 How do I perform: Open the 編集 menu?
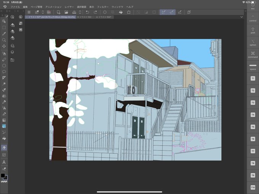tap(25, 7)
